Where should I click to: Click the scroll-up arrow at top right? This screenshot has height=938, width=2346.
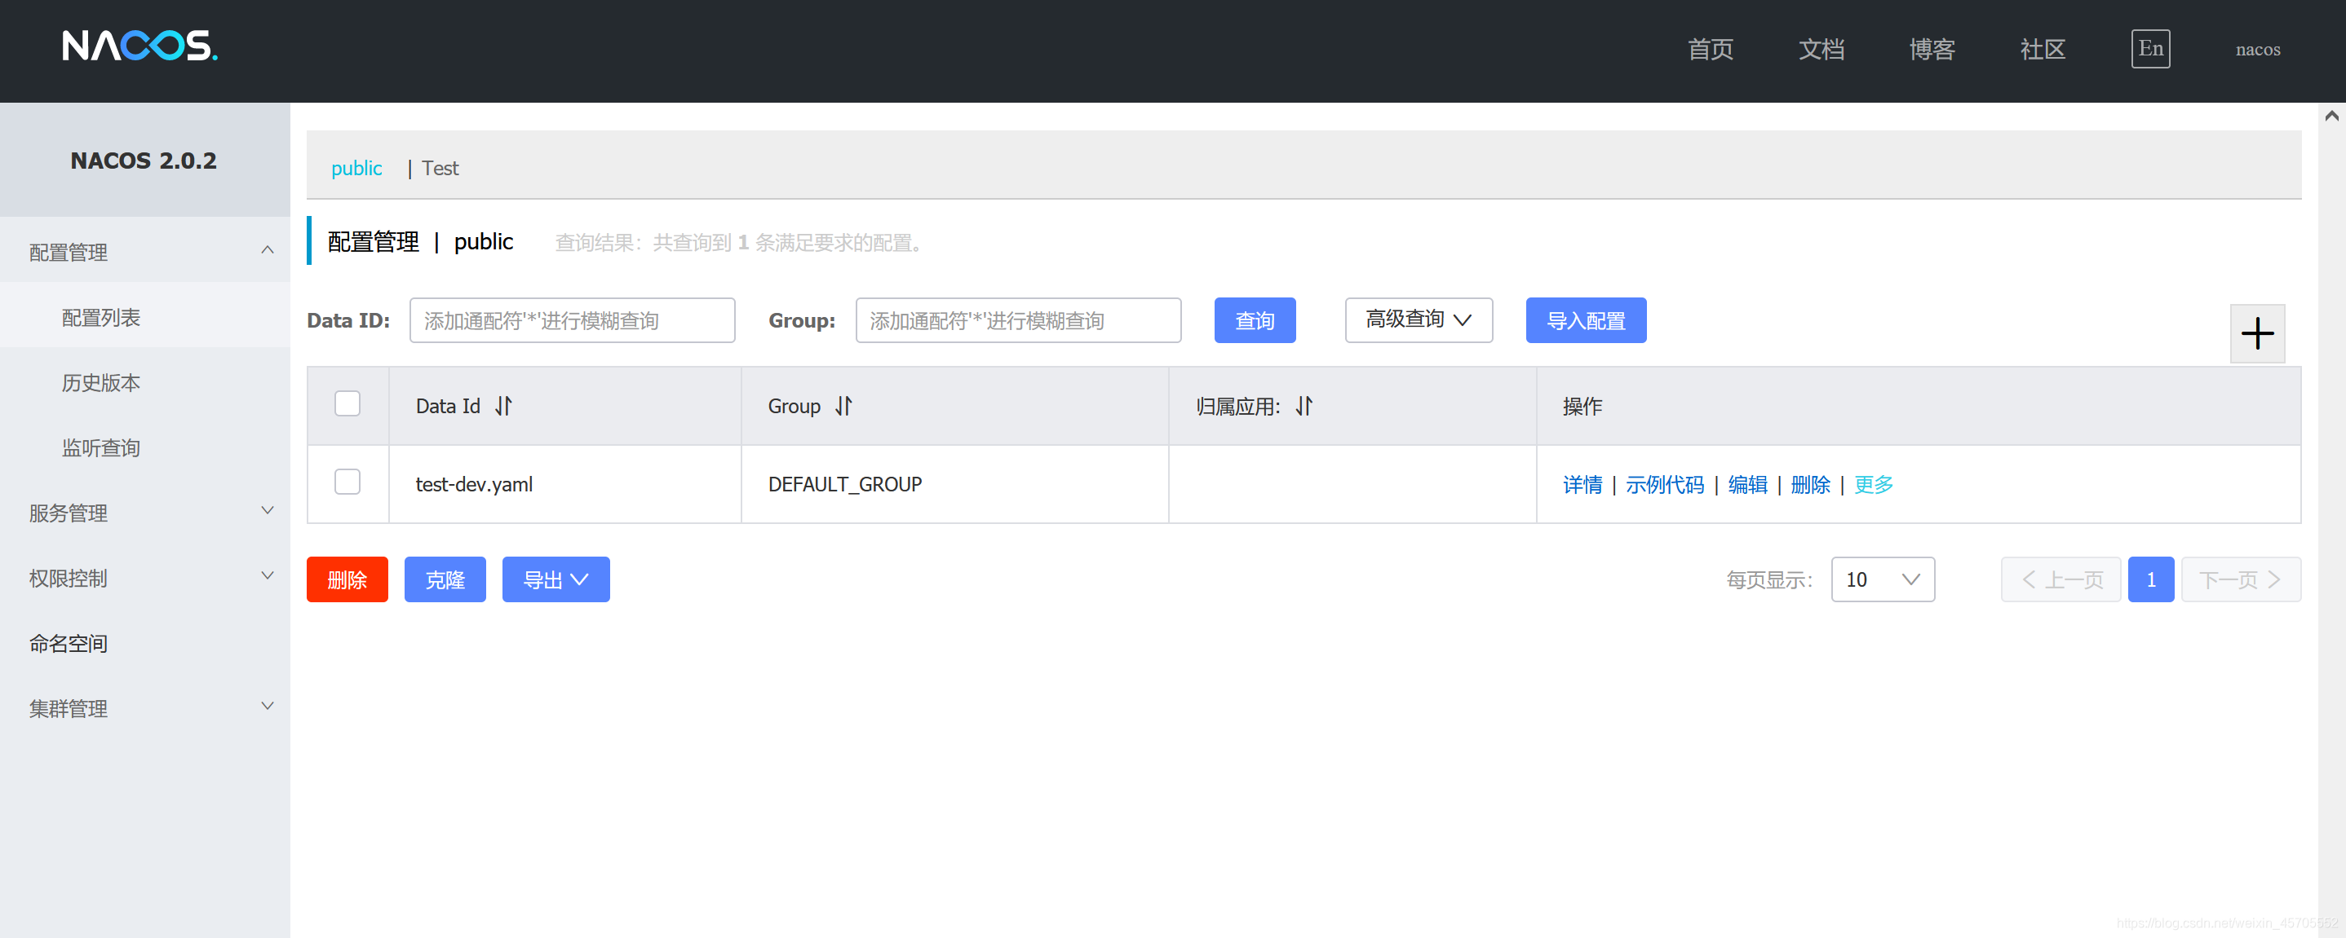pos(2331,115)
